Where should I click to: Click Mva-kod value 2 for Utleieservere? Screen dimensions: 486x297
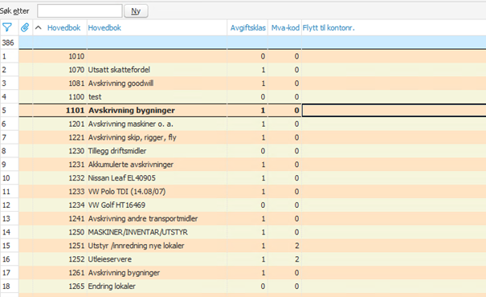(296, 259)
